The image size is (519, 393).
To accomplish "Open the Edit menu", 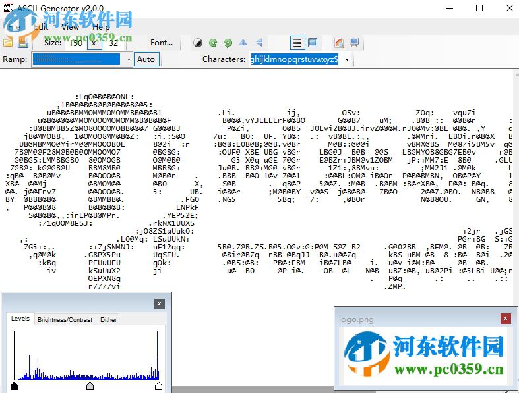I will coord(41,27).
